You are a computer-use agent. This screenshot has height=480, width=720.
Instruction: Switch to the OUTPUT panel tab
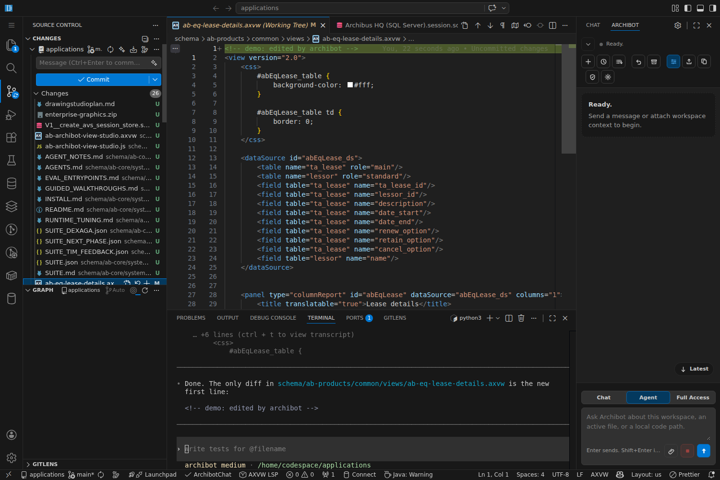pos(228,318)
